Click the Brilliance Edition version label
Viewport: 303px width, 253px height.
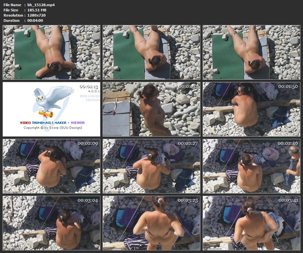[x=90, y=98]
